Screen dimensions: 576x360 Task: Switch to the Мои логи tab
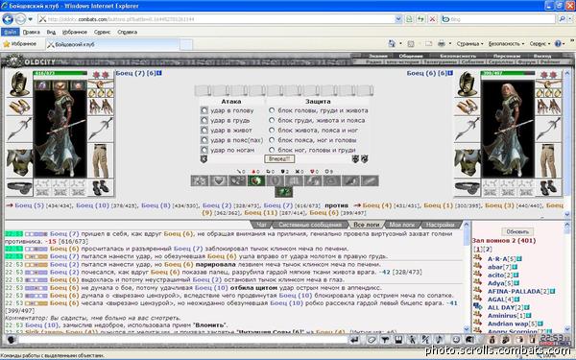click(x=401, y=225)
